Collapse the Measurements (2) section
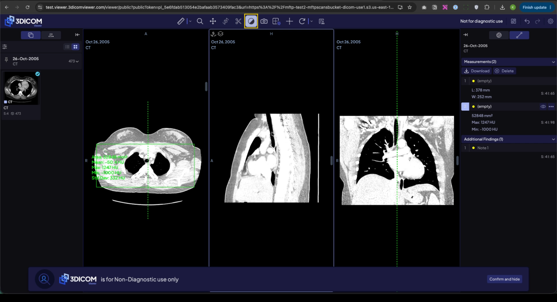This screenshot has height=302, width=557. point(553,62)
